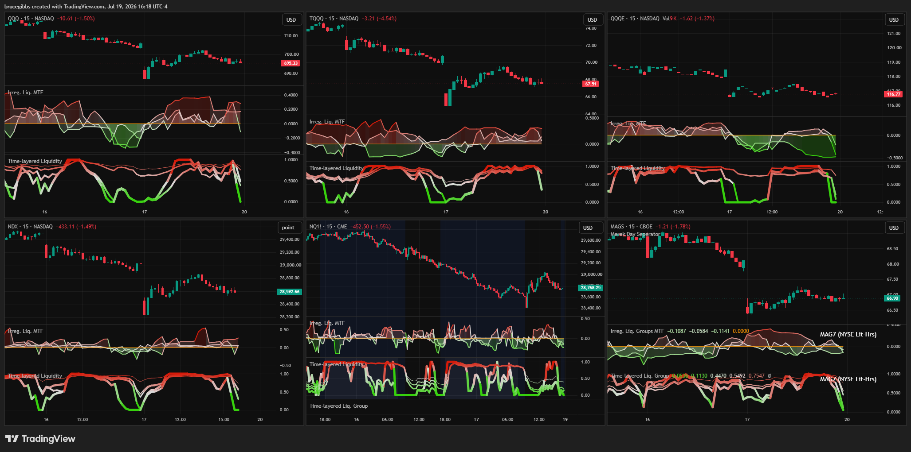Click the 15:00 time axis label on NDX
The height and width of the screenshot is (452, 911).
(224, 420)
